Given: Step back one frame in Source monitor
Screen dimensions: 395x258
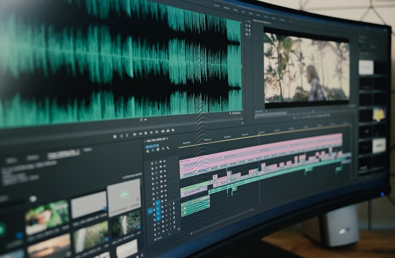Looking at the screenshot, I should coord(140,134).
